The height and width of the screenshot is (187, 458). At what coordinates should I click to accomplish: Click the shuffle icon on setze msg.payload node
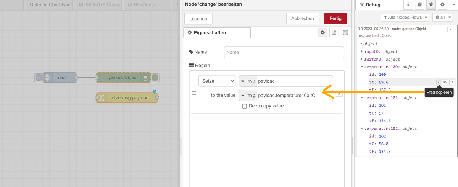(101, 98)
